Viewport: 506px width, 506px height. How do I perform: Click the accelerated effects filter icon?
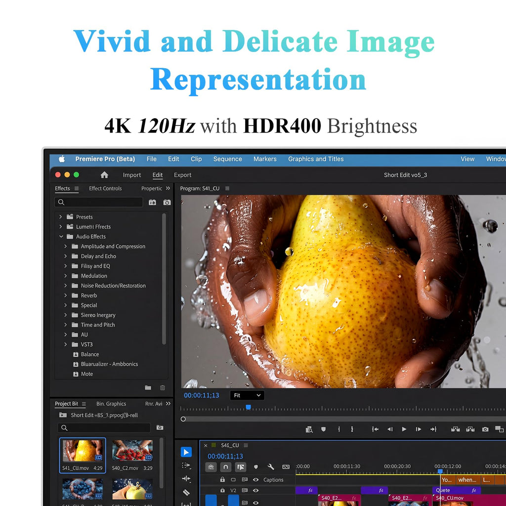152,202
